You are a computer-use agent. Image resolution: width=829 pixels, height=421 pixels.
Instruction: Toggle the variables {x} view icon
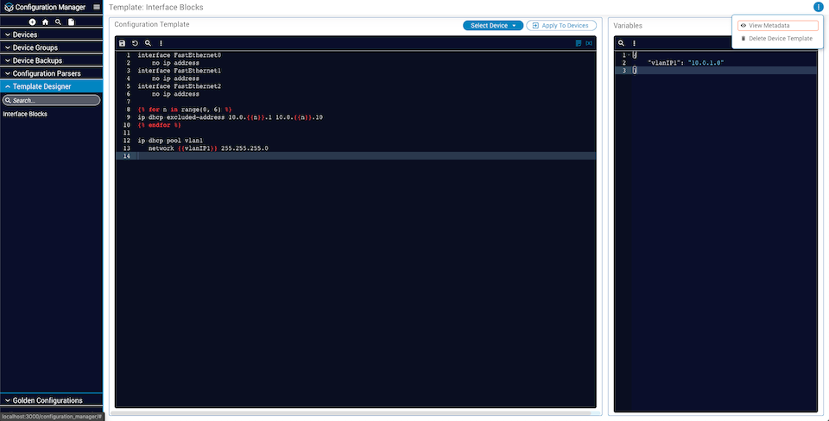589,42
